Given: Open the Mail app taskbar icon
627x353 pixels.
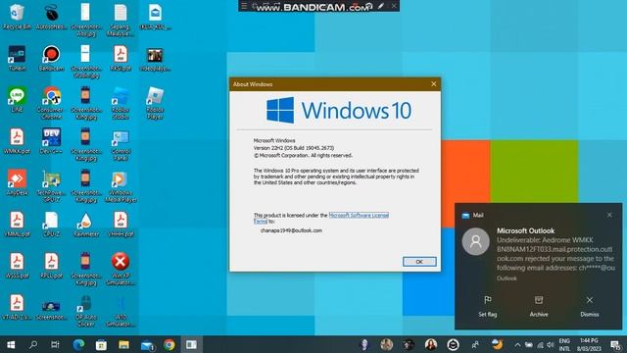Looking at the screenshot, I should point(147,344).
